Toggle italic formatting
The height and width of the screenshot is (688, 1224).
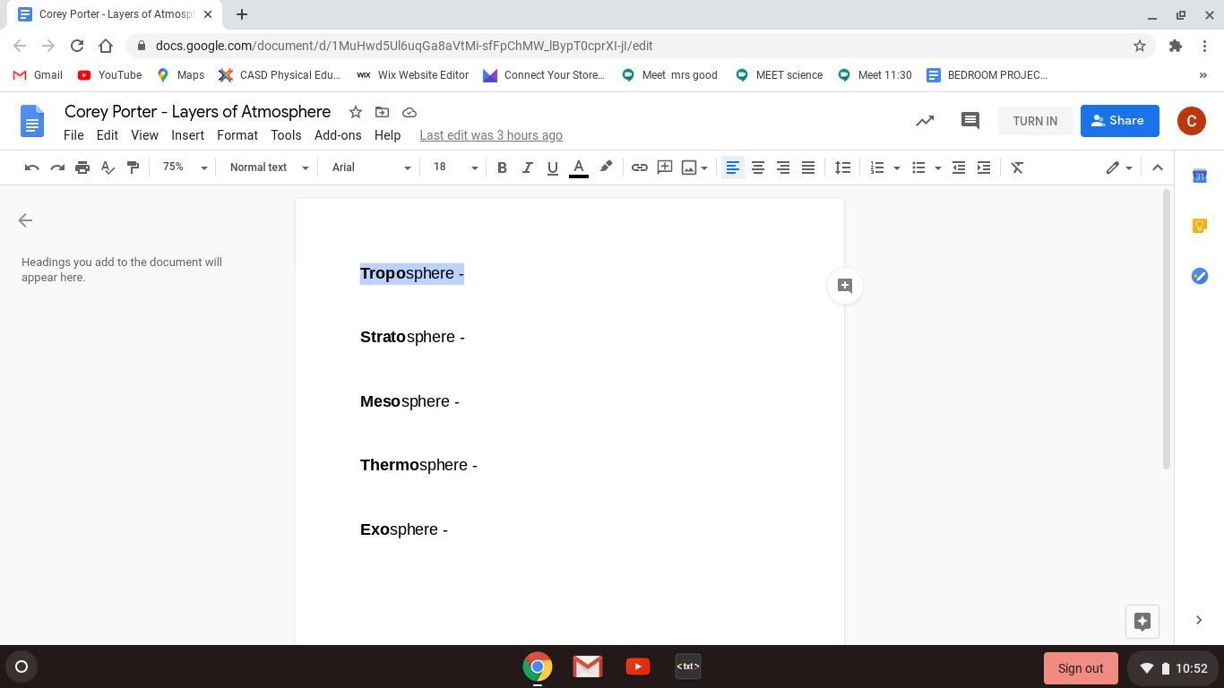point(527,168)
